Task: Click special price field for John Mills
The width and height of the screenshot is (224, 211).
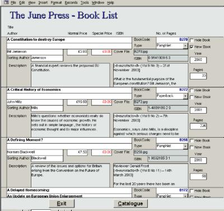Action: pos(101,102)
